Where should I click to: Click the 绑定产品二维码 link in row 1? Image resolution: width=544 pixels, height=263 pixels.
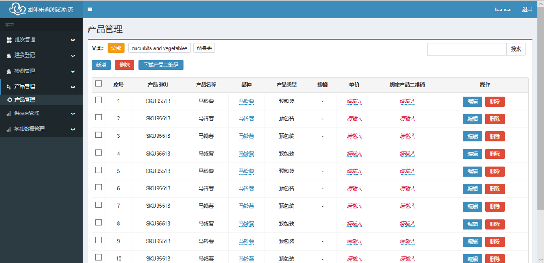coord(407,101)
